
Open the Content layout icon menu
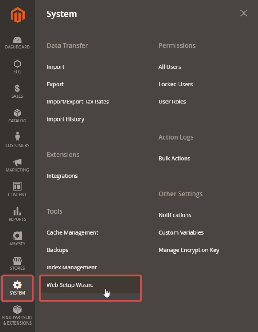tap(17, 186)
